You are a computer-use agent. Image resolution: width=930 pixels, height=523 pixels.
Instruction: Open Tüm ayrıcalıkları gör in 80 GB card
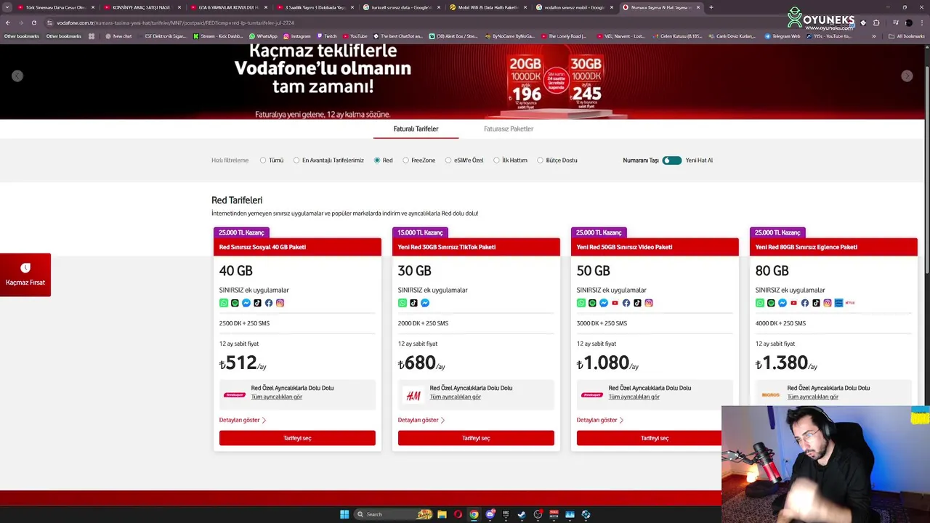pyautogui.click(x=813, y=397)
